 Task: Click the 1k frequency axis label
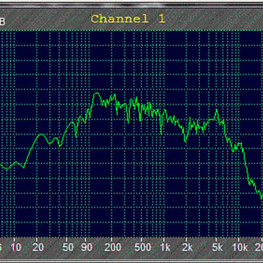point(166,248)
